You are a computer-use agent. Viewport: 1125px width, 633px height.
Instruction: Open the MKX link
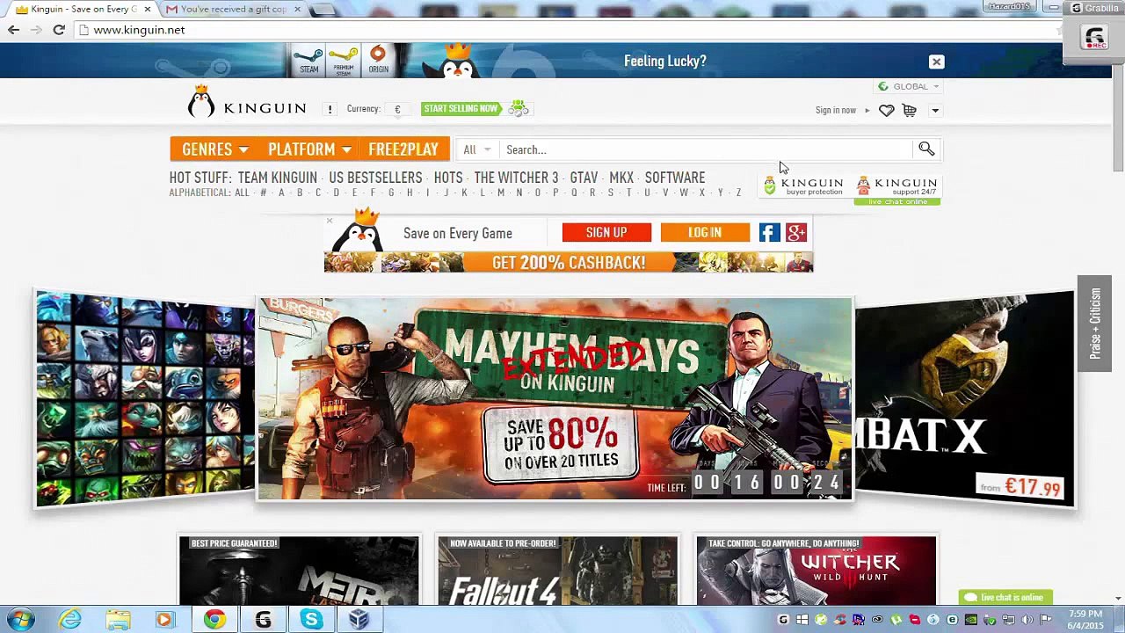click(621, 178)
